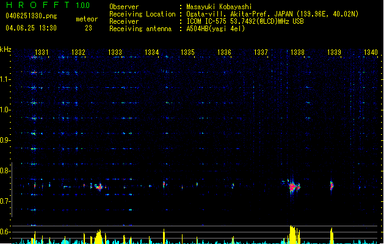The width and height of the screenshot is (384, 244).
Task: Click the Observer label
Action: click(x=124, y=7)
